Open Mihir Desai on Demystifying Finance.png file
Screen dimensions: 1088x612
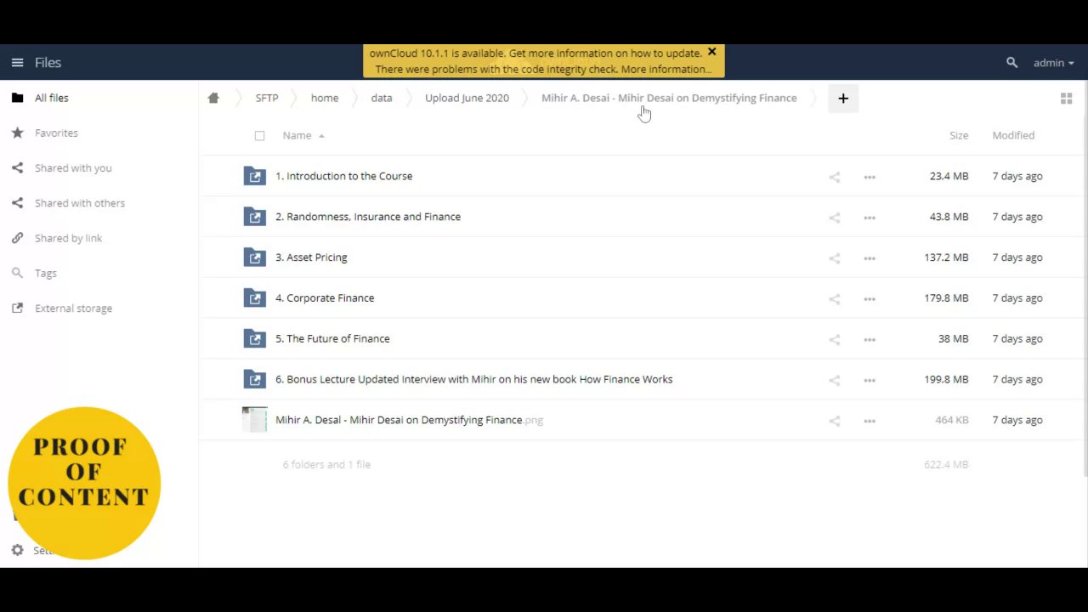(x=409, y=420)
